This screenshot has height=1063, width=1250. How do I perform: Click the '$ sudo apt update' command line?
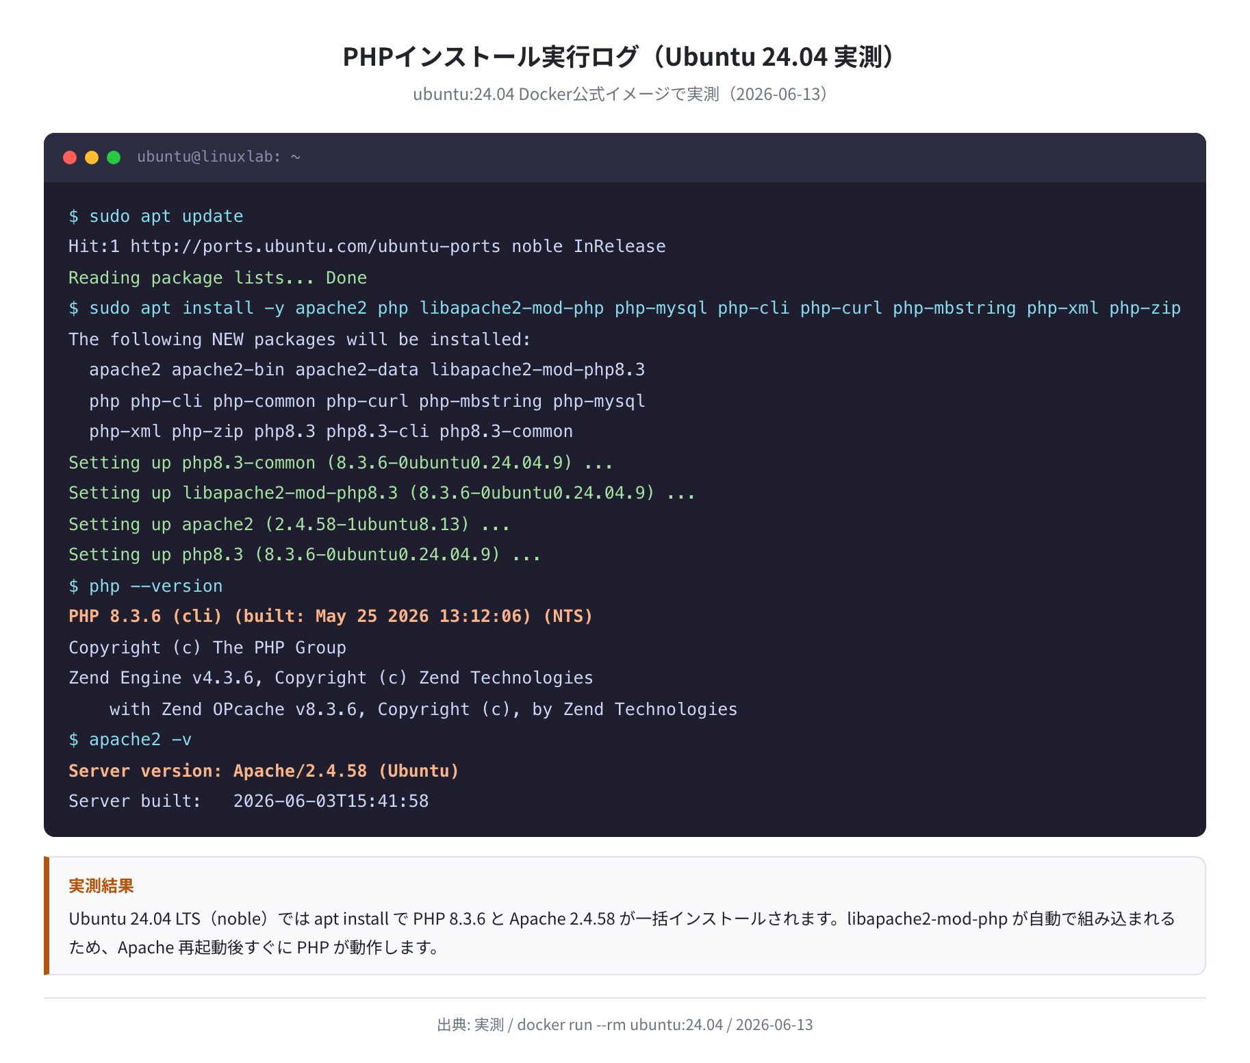coord(156,216)
